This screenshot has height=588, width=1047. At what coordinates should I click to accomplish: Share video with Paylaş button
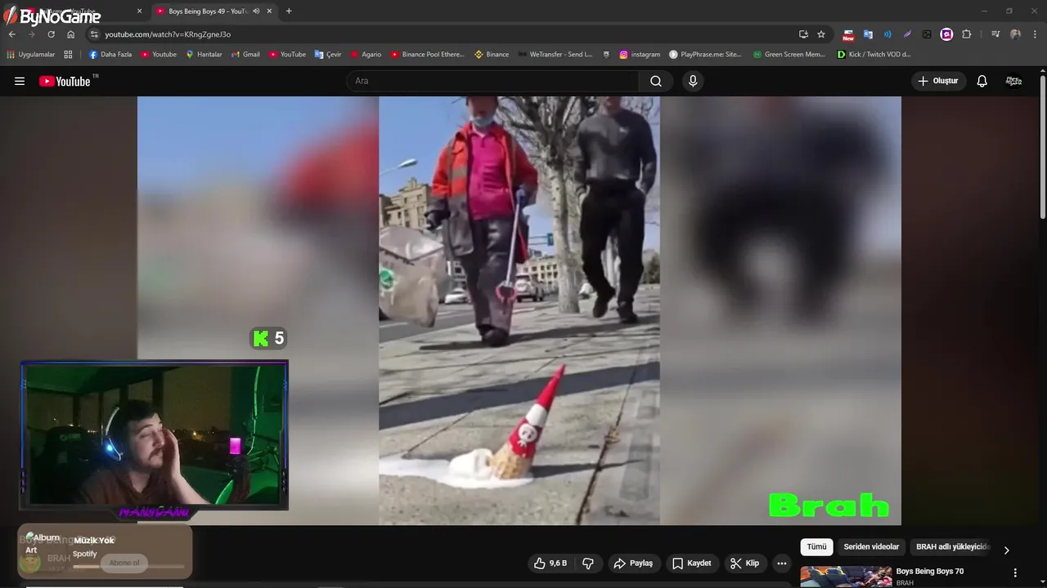click(634, 563)
